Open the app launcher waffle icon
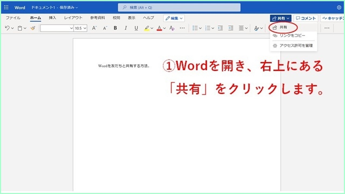The width and height of the screenshot is (345, 194). pos(6,8)
